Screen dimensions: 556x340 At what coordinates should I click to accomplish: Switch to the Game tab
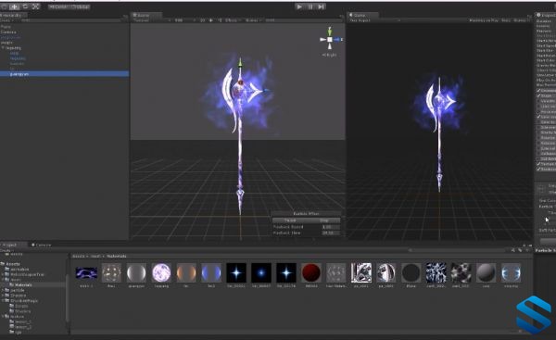tap(362, 15)
